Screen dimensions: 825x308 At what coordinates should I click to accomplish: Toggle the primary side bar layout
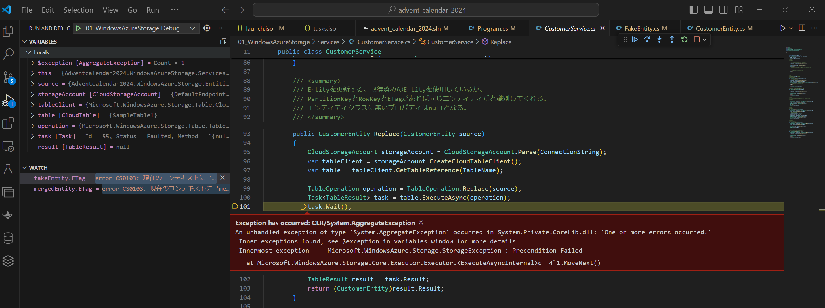pos(693,10)
